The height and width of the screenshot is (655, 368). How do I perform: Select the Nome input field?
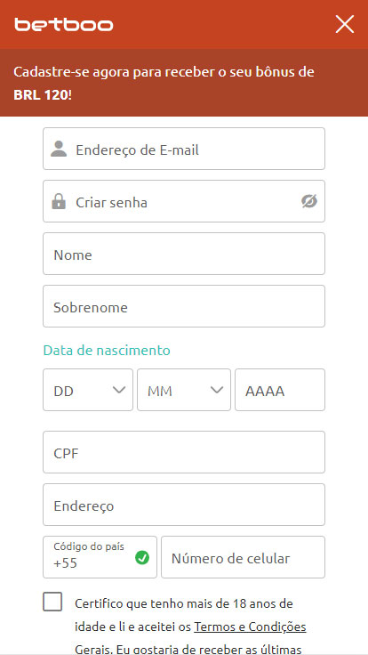[184, 254]
